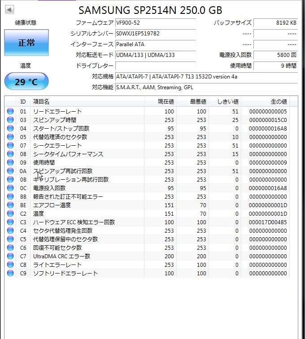The height and width of the screenshot is (339, 305).
Task: Select the セクタ代替処理発生回数 attribute name
Action: [63, 230]
